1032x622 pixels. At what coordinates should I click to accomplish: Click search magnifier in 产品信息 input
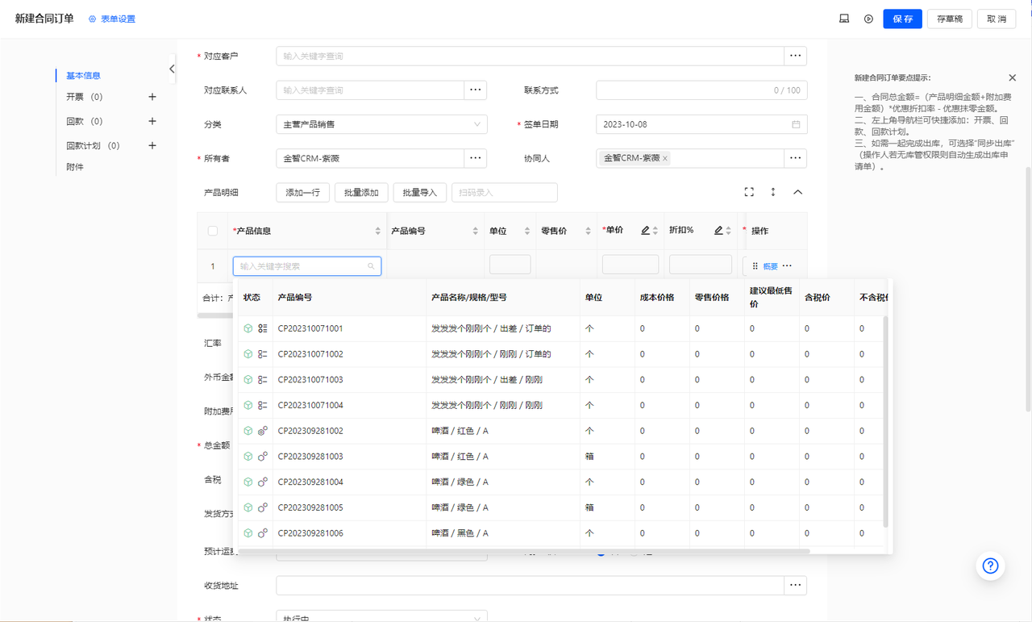(371, 265)
